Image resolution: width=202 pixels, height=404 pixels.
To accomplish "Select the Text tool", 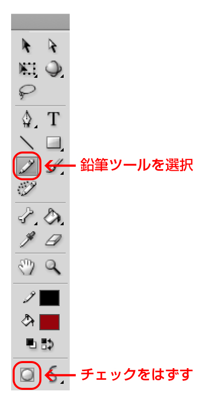I will point(54,119).
